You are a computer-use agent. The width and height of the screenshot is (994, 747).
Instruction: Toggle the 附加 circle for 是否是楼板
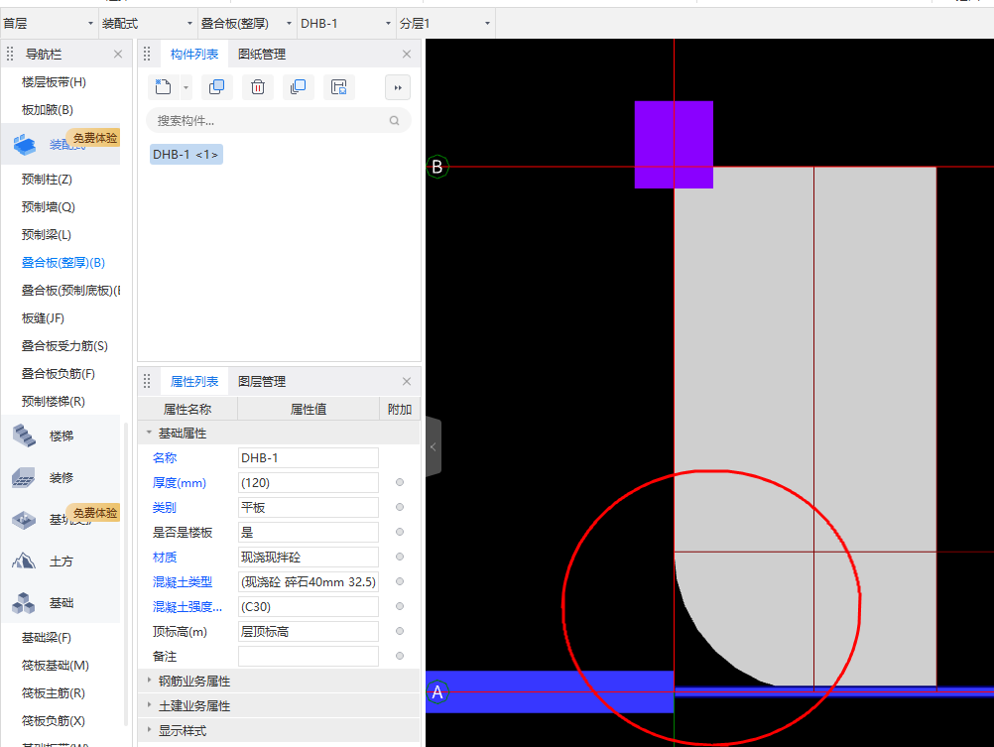tap(400, 532)
